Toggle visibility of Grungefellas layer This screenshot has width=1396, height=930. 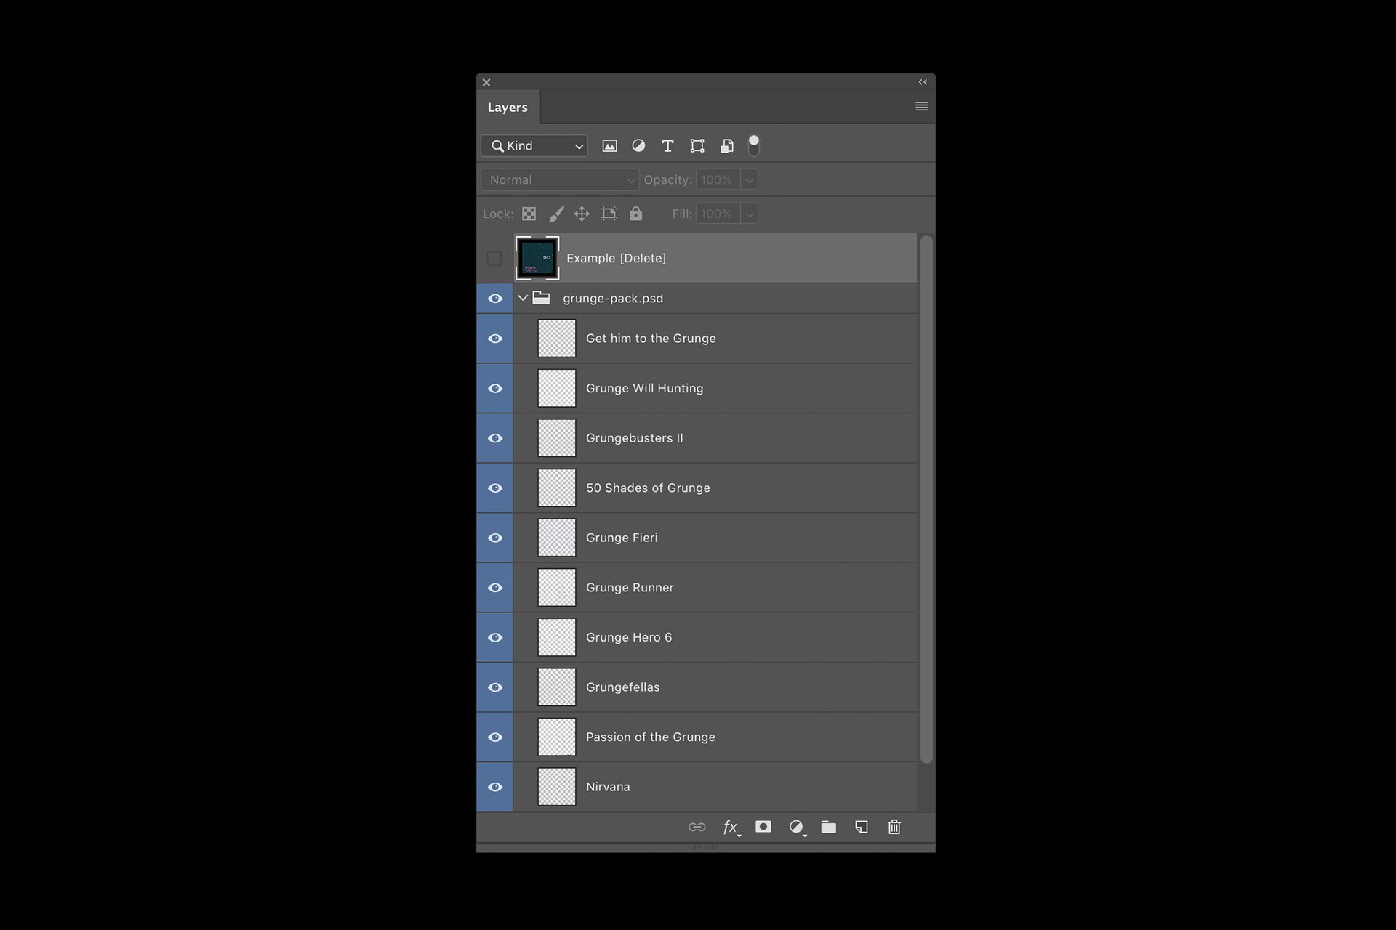pyautogui.click(x=495, y=687)
